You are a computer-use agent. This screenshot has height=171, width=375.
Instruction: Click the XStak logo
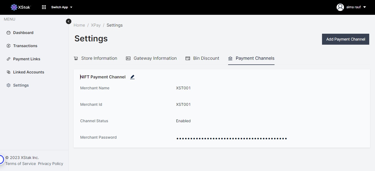click(21, 7)
